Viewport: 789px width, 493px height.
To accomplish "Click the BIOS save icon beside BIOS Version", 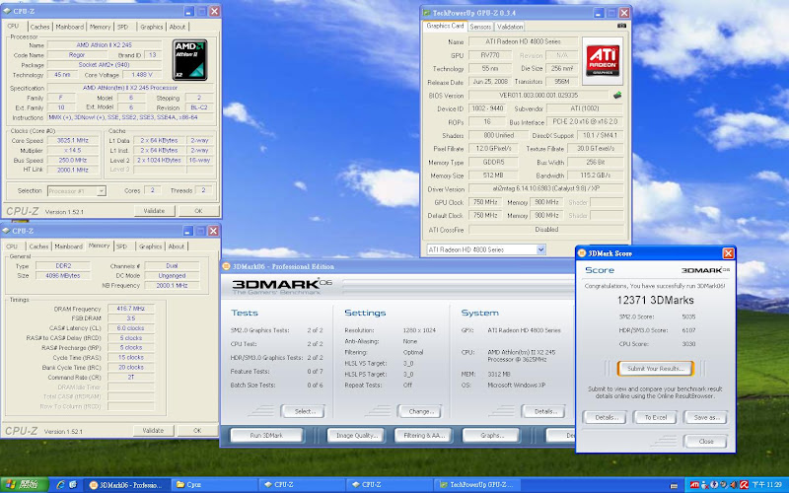I will pos(617,95).
